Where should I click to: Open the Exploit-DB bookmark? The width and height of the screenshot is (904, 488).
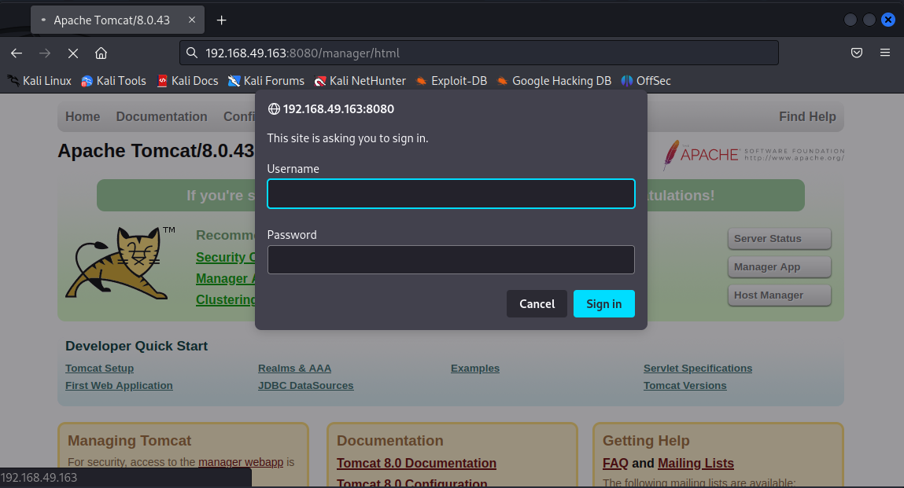click(x=451, y=81)
